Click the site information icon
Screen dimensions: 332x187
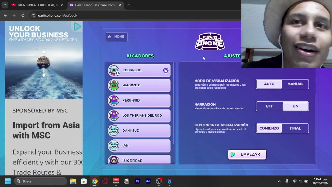33,15
